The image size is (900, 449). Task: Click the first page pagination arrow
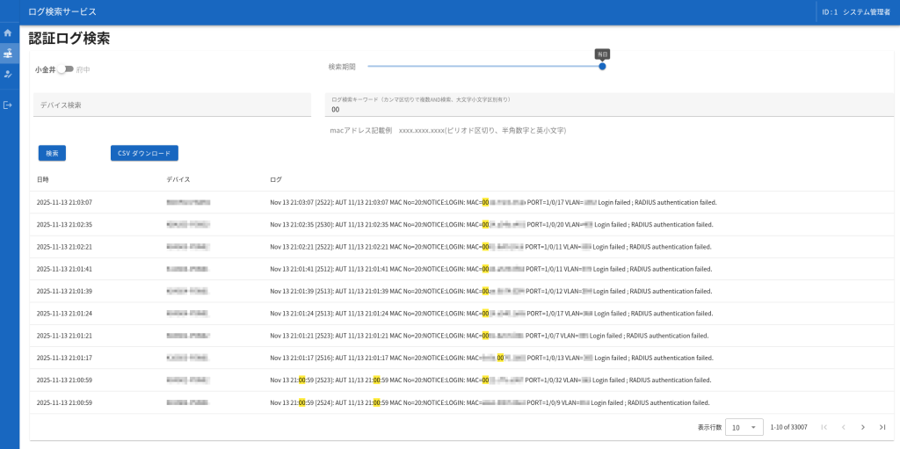824,427
